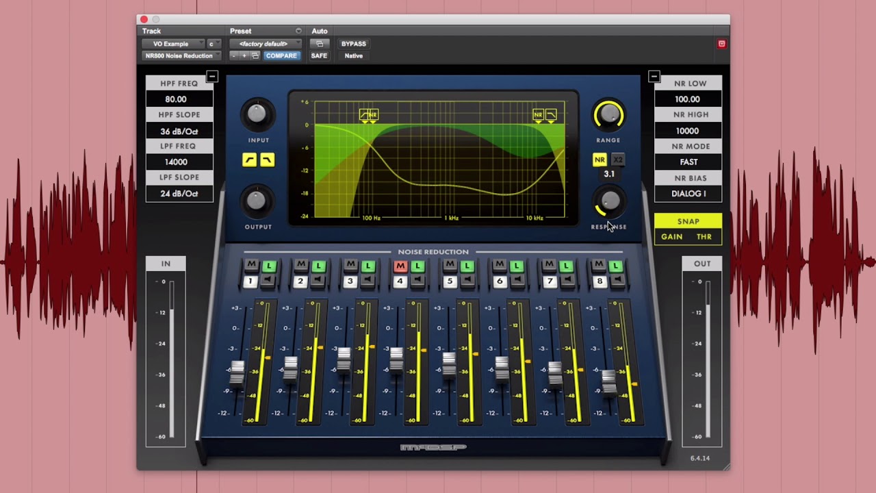Click the next preset plus button

(x=244, y=55)
